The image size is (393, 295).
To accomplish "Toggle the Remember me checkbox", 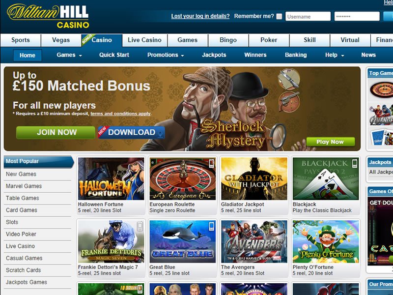I will [x=279, y=17].
